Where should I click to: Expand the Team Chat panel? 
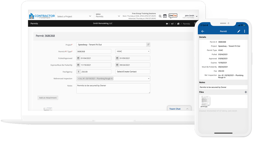[179, 109]
